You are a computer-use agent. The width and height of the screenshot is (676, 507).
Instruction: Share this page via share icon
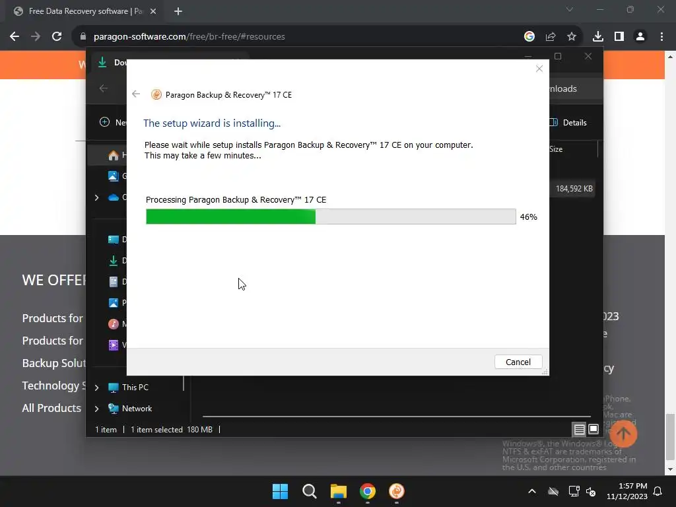[x=550, y=37]
